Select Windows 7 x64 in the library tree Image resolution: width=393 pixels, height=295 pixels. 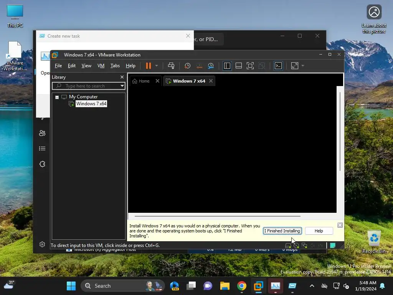91,104
